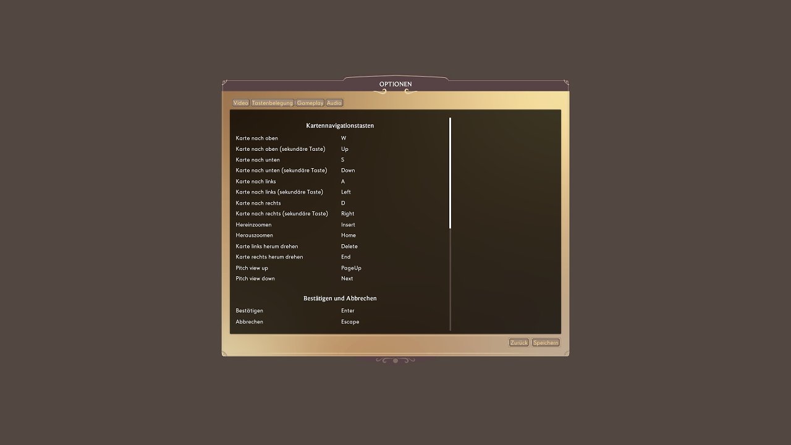The image size is (791, 445).
Task: Edit the Up secondary key binding
Action: (x=345, y=149)
